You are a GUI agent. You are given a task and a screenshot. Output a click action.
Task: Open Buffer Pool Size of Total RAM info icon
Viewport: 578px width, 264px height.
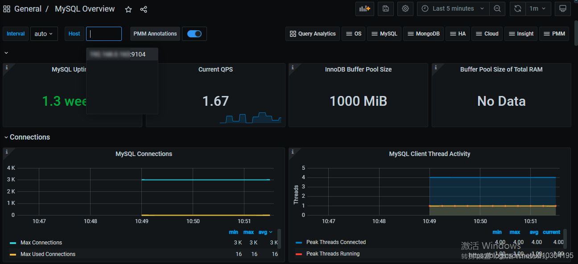[436, 67]
